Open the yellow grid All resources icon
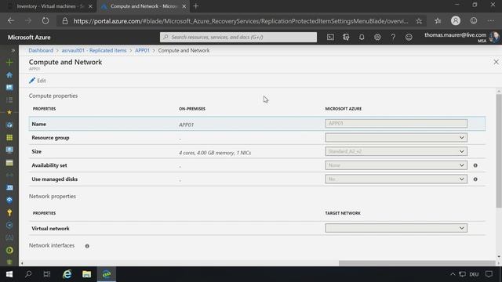 point(9,138)
